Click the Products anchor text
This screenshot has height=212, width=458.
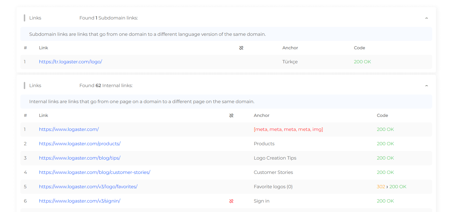(264, 144)
